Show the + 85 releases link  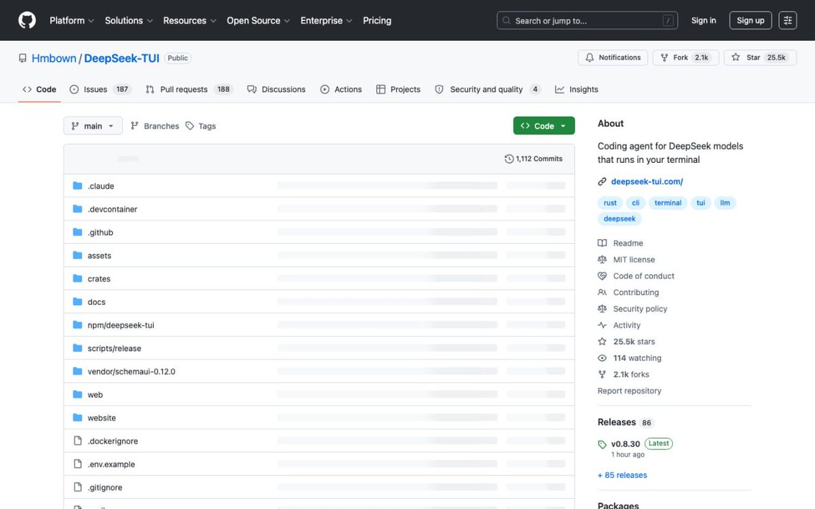[622, 475]
